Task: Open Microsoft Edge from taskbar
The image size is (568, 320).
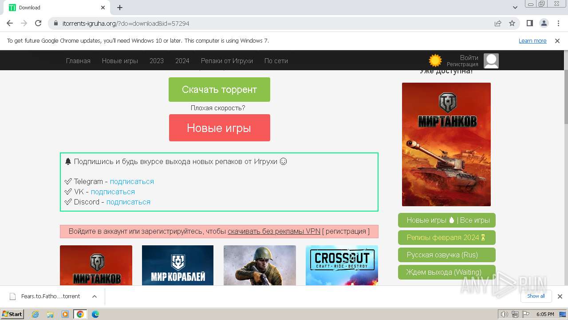Action: coord(95,314)
